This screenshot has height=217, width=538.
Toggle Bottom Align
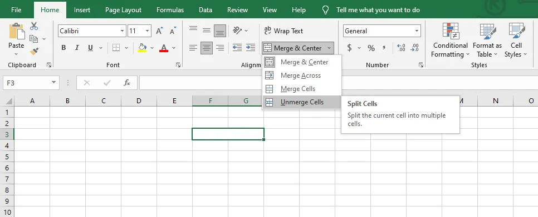click(220, 31)
